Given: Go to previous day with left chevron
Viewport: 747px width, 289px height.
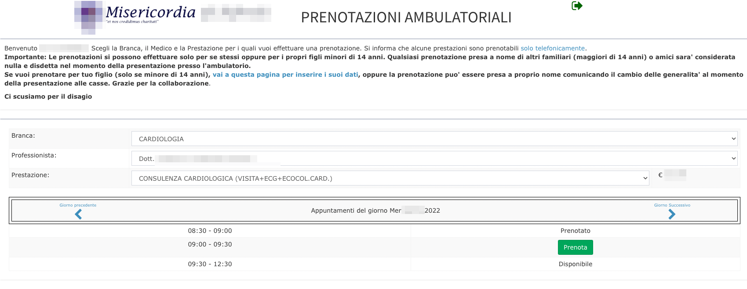Looking at the screenshot, I should coord(78,214).
